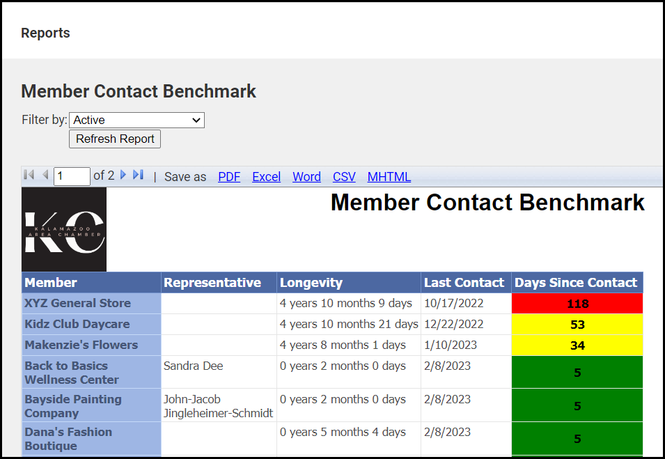Screen dimensions: 665x459
Task: Click the Days Since Contact column header
Action: (x=575, y=283)
